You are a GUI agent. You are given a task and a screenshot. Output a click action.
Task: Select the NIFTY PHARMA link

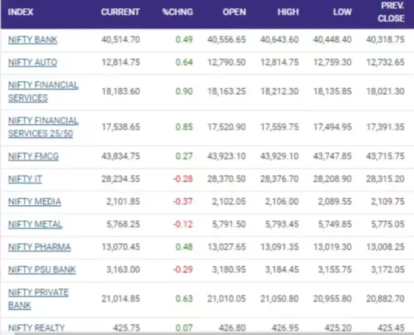[39, 247]
